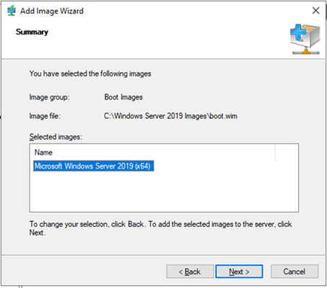Click the Summary heading text
327x288 pixels.
tap(32, 32)
